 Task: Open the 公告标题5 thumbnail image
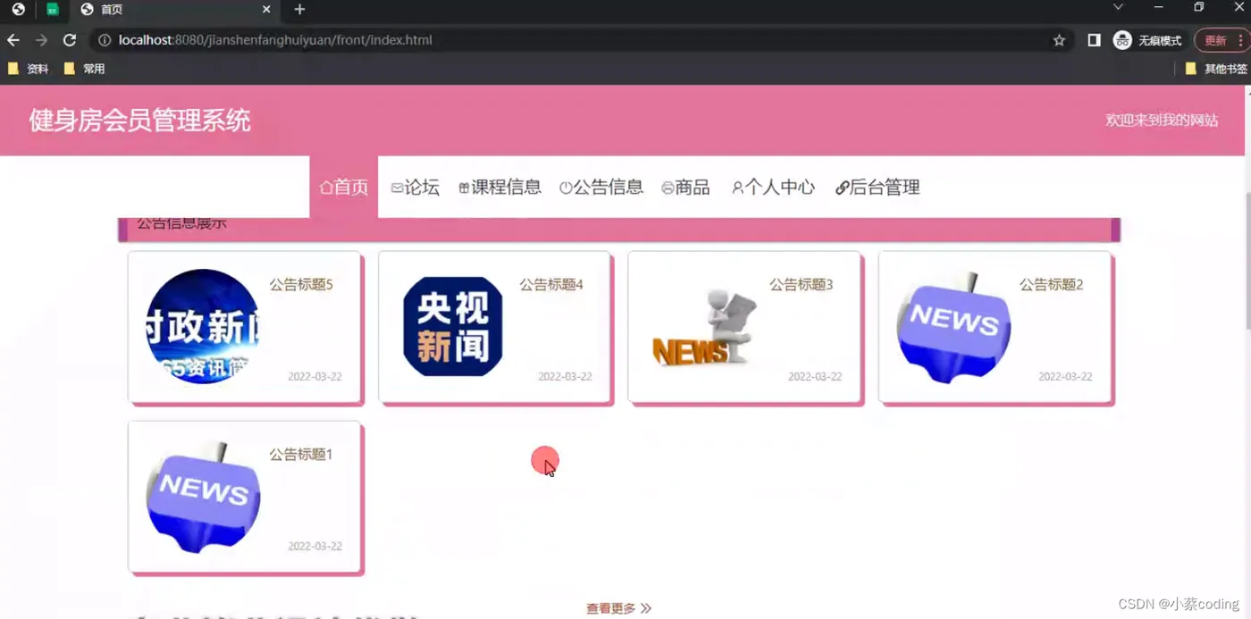pos(203,327)
